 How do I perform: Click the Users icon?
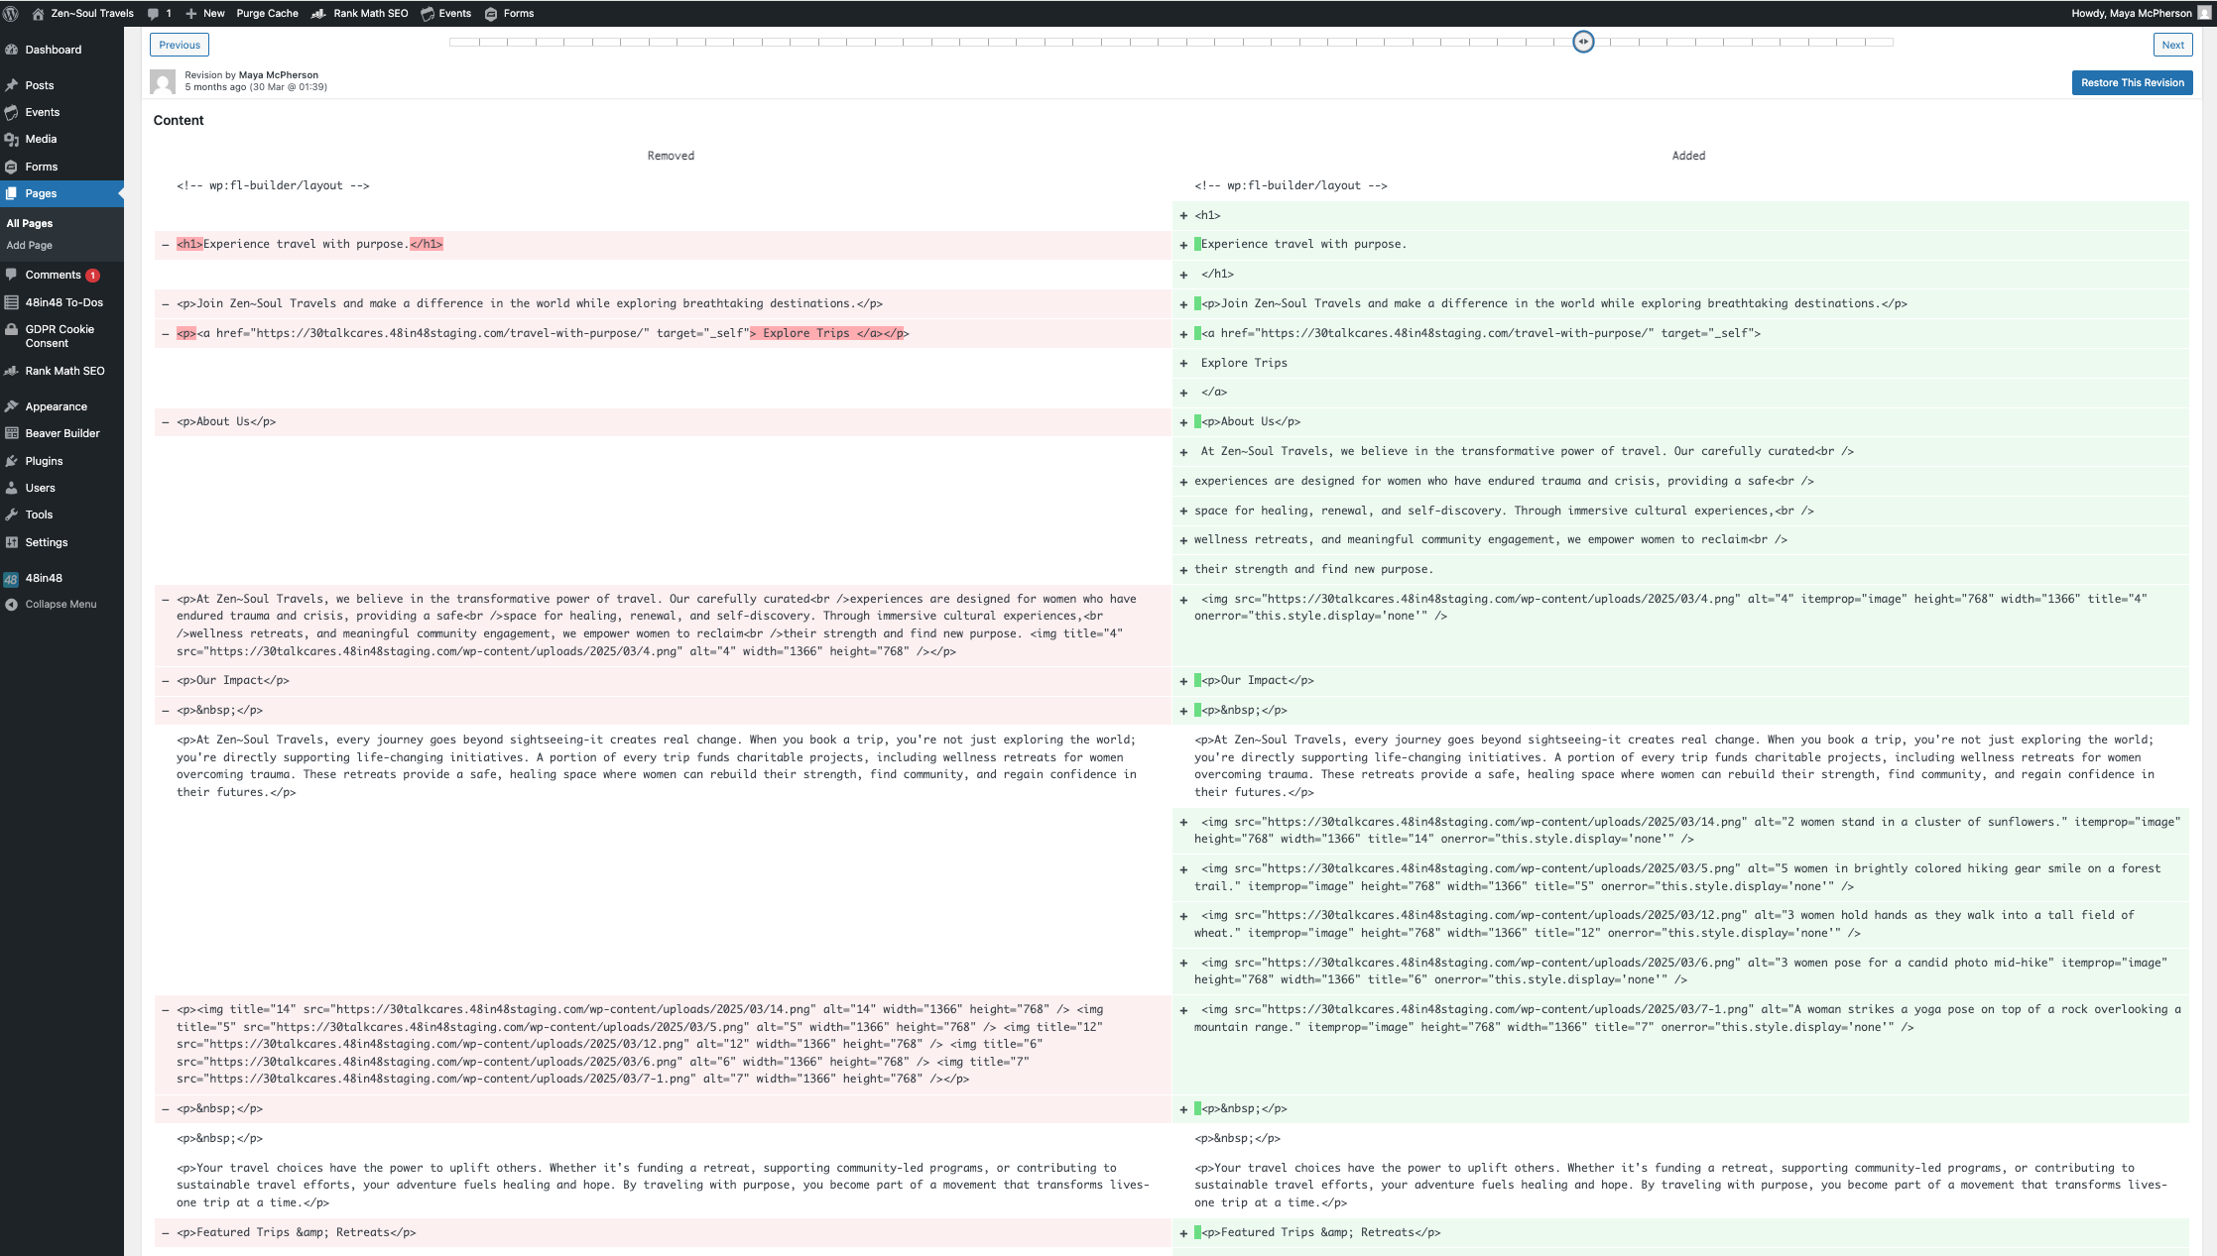pos(12,488)
